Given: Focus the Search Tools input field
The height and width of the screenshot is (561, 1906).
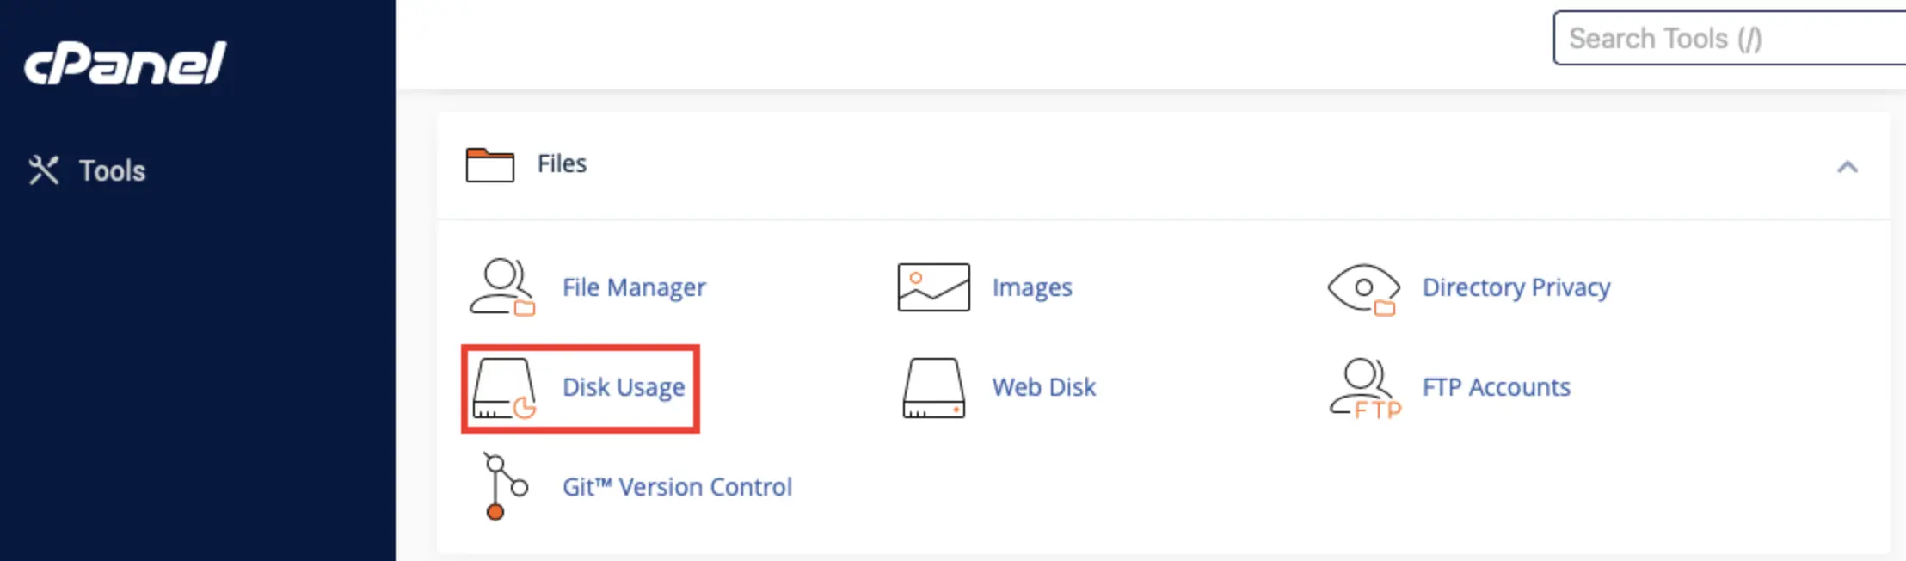Looking at the screenshot, I should (x=1729, y=38).
